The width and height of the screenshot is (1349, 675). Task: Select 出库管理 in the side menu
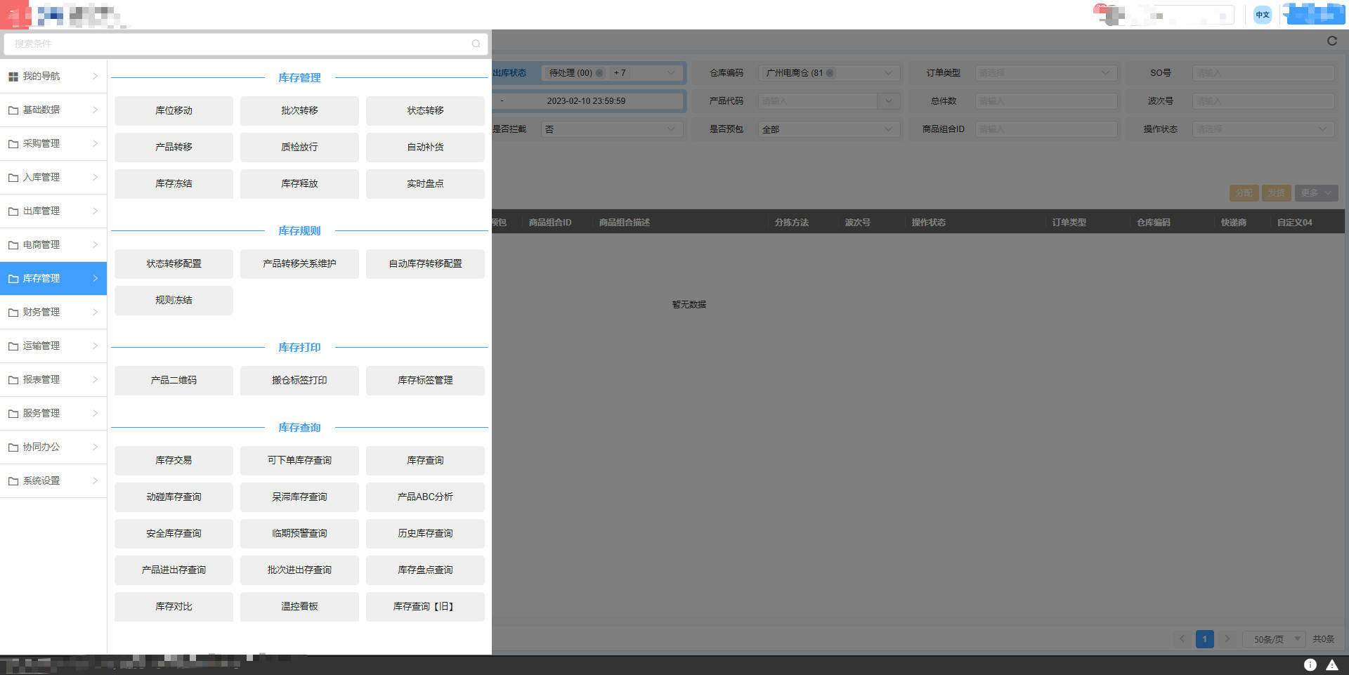click(x=53, y=211)
